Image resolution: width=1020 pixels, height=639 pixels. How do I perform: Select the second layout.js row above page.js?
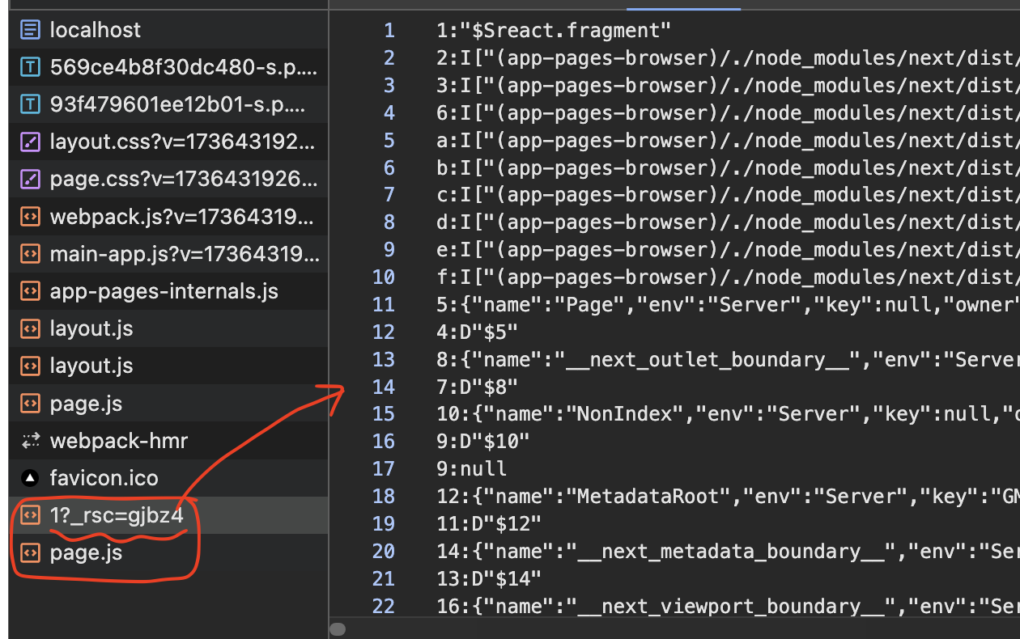[168, 366]
